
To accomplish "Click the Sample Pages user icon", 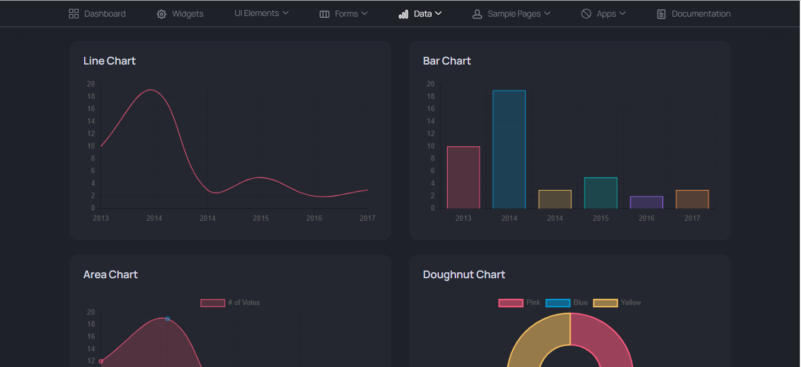I will point(477,14).
